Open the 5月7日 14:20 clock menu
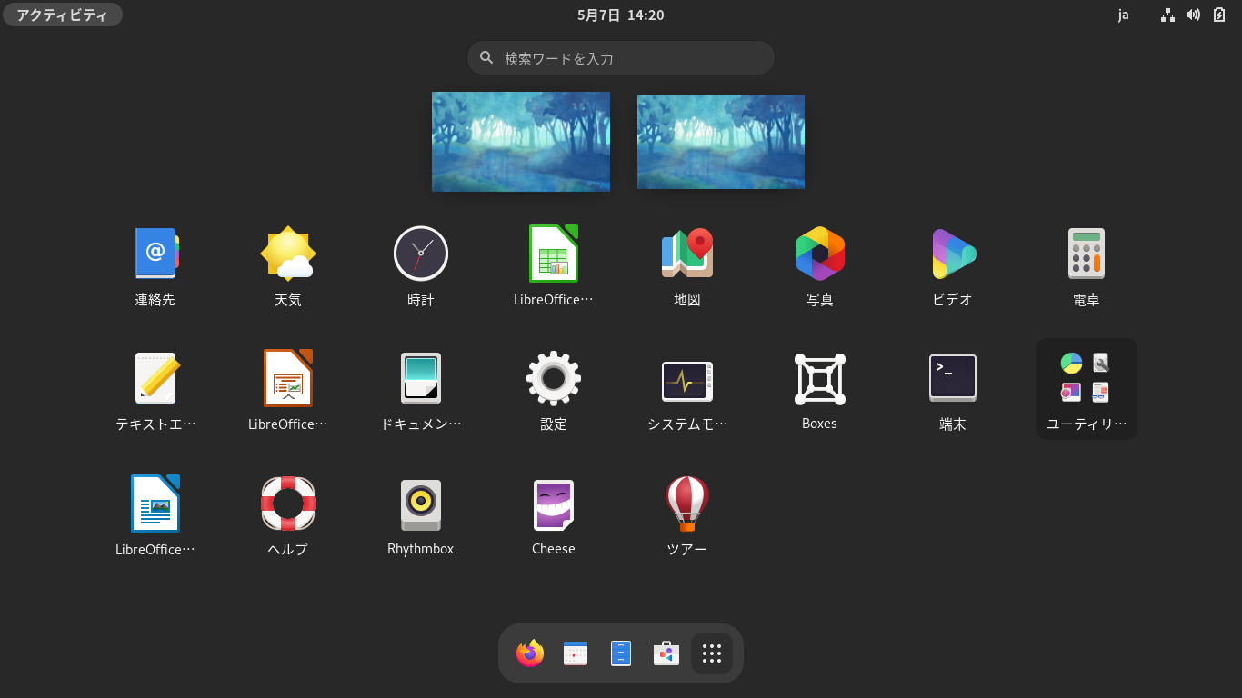 pos(621,15)
